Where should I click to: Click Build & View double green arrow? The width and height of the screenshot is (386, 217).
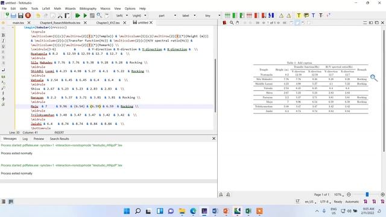click(x=78, y=16)
